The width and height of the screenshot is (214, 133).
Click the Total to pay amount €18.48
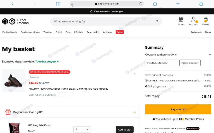pos(206,97)
